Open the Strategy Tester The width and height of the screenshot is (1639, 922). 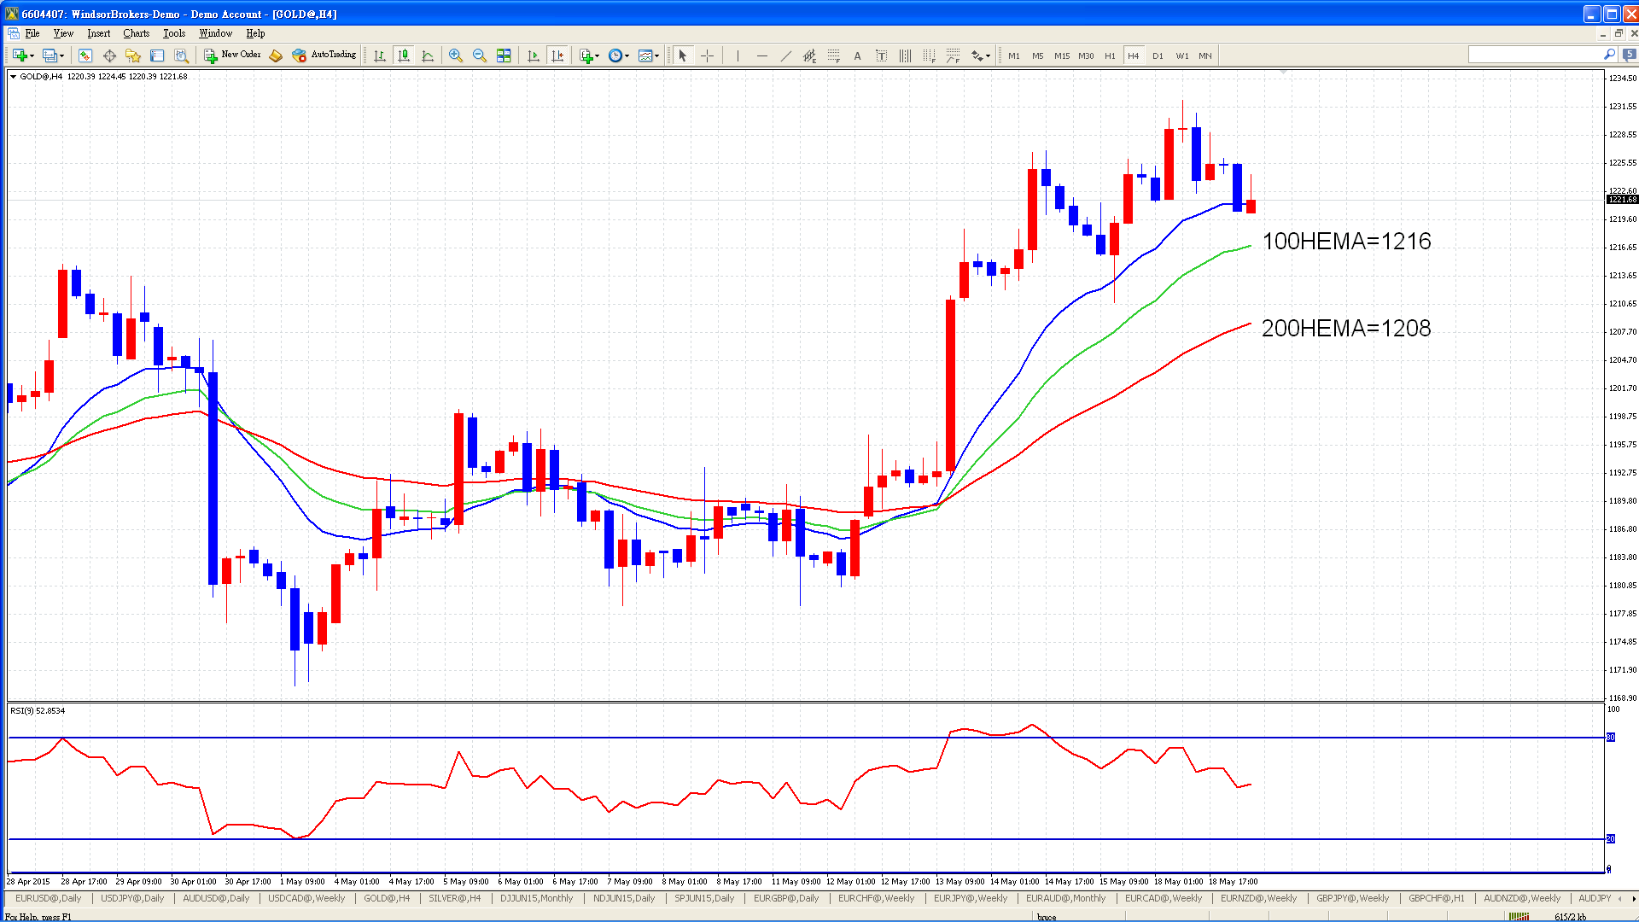(181, 55)
